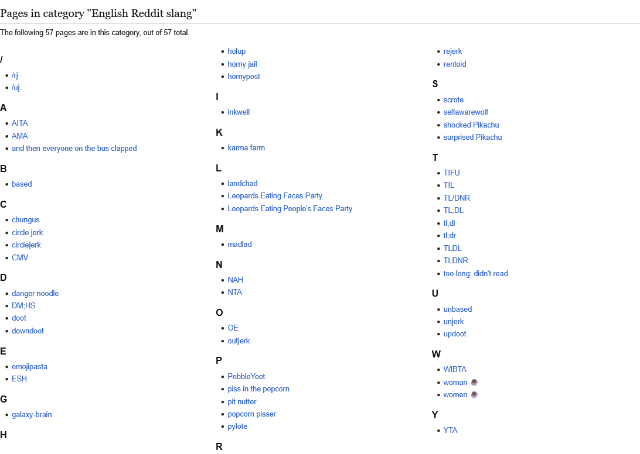The width and height of the screenshot is (640, 454).
Task: Click the rejerk link
Action: coord(452,51)
